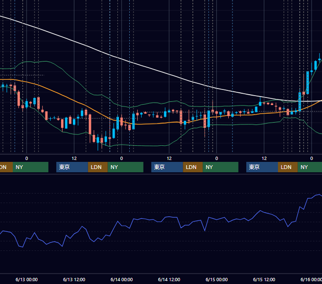Click the 0 hour tick above 6/14 00:00
Viewport: 322px width, 284px height.
(122, 159)
